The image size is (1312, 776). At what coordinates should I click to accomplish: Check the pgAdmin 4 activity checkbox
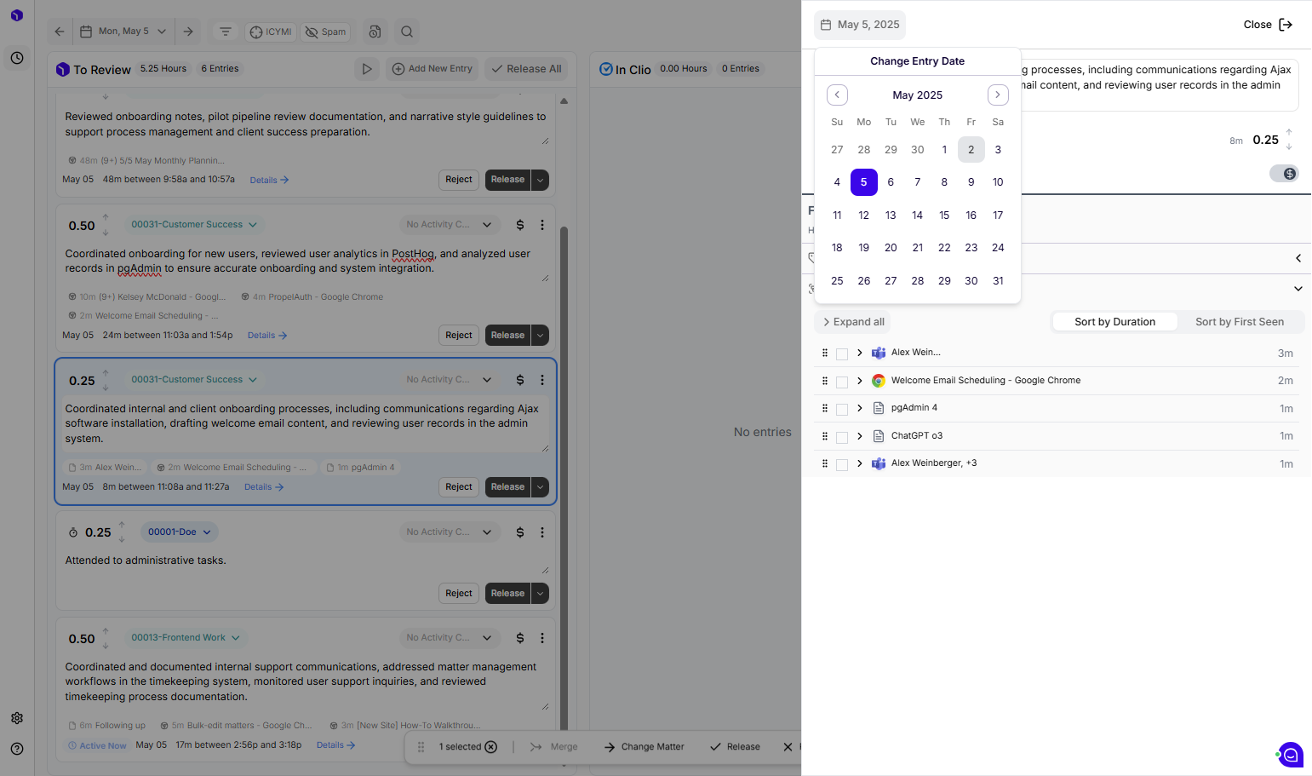click(842, 410)
